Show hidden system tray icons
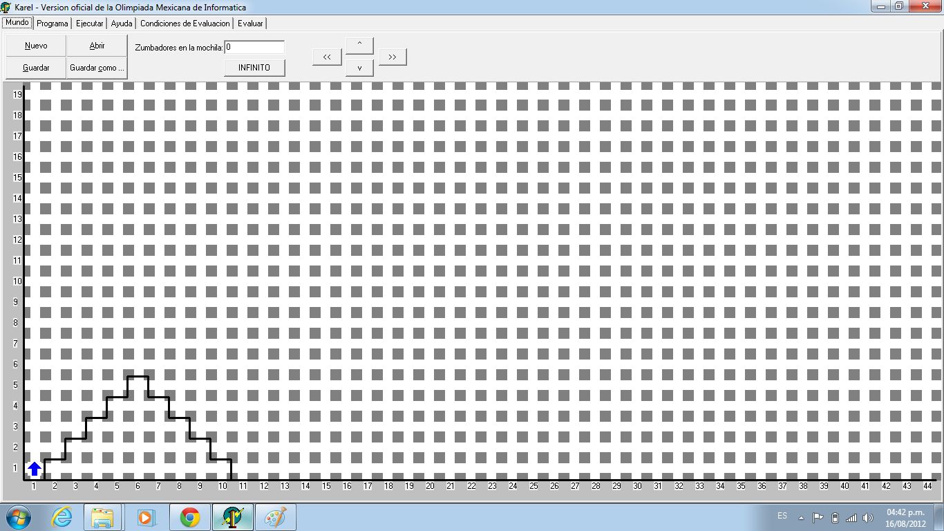 pos(801,517)
